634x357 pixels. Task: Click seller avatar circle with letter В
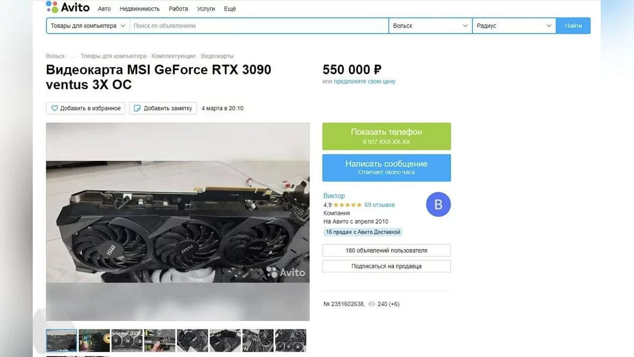tap(438, 205)
